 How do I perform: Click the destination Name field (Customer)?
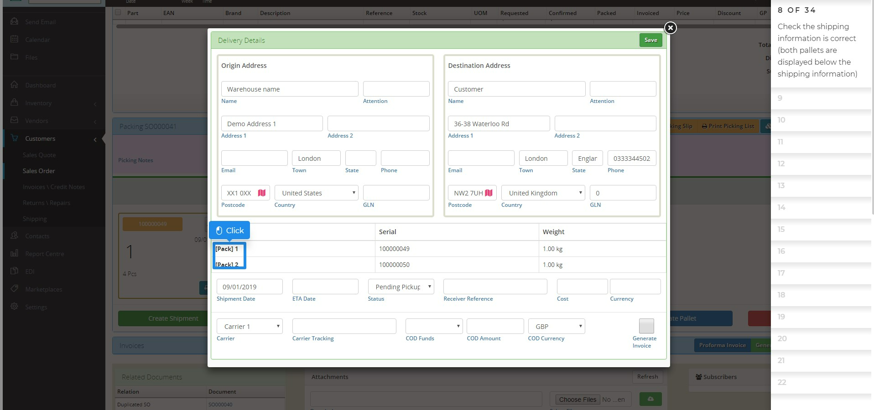(x=516, y=89)
